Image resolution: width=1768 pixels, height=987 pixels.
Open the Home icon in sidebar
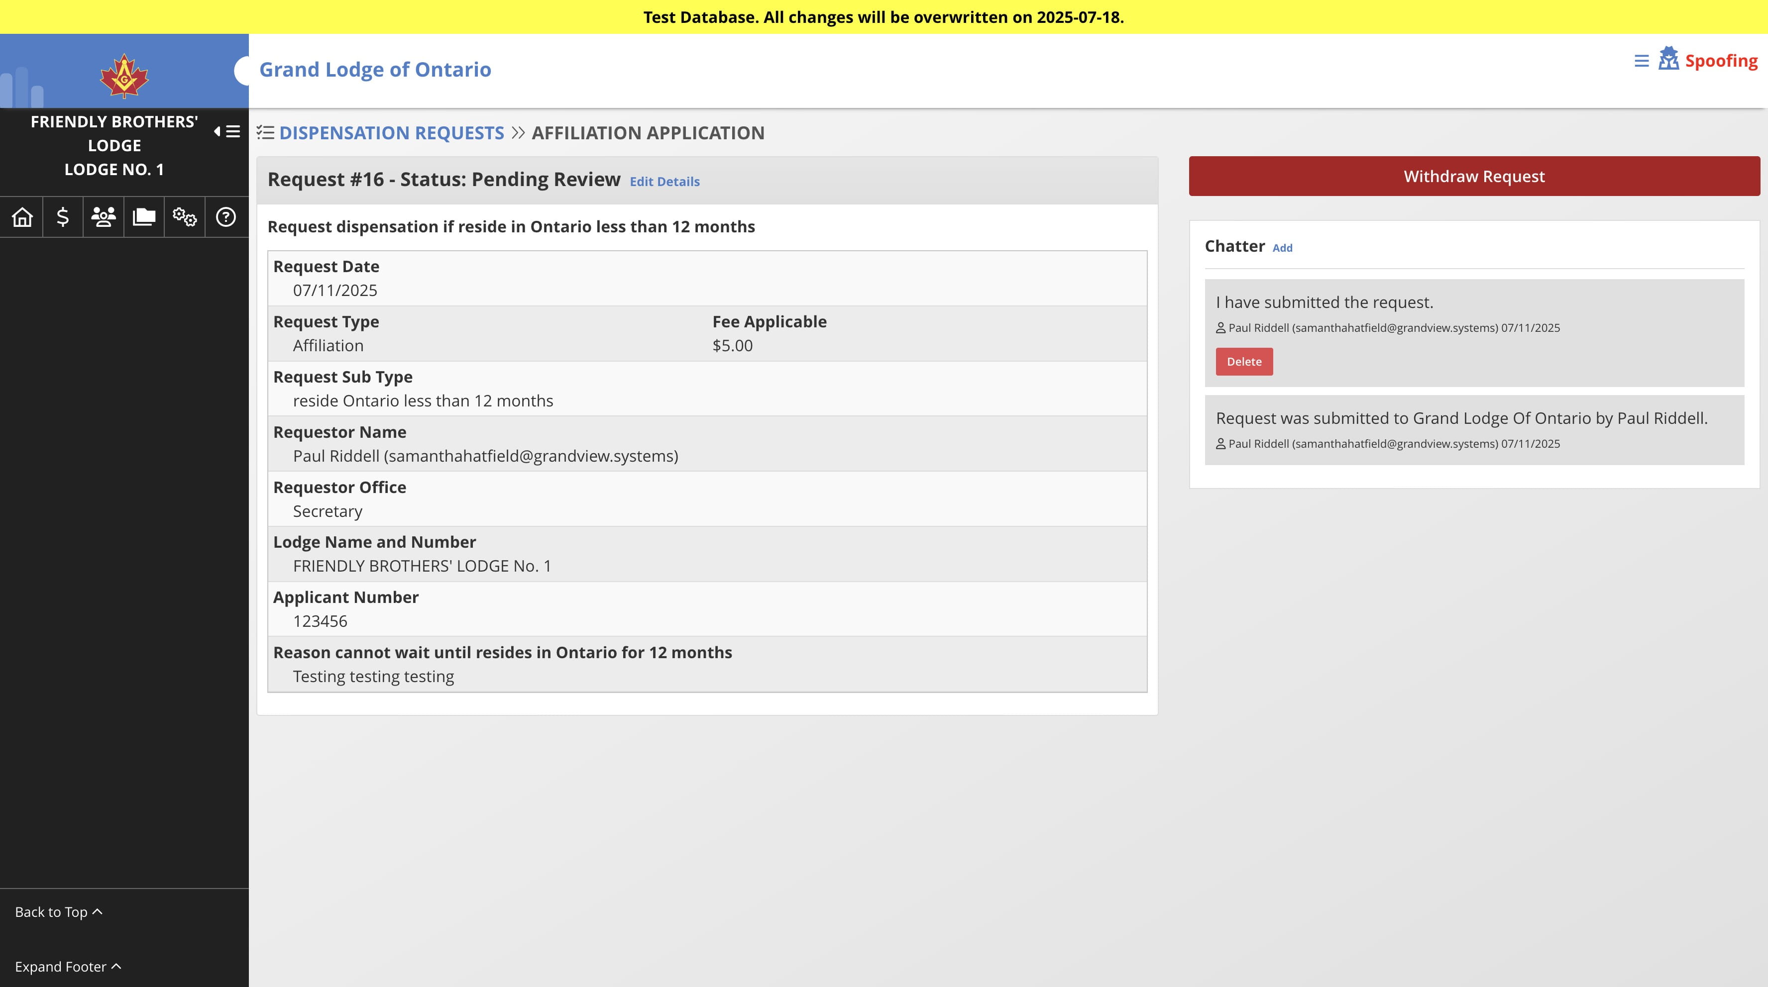pyautogui.click(x=22, y=217)
